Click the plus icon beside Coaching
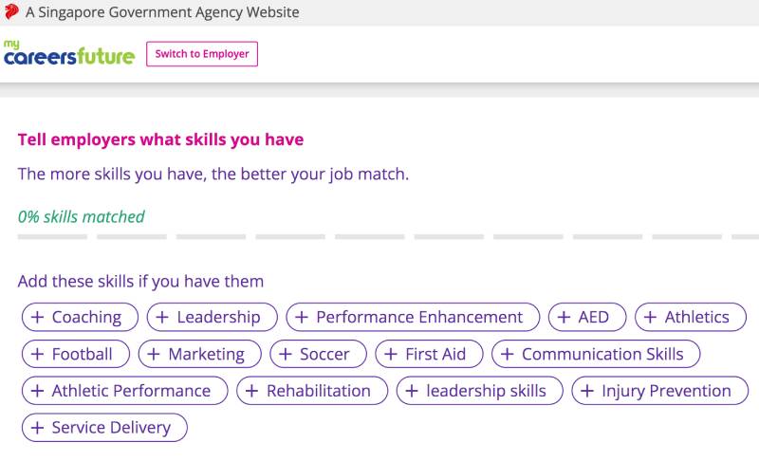Image resolution: width=759 pixels, height=461 pixels. (38, 317)
